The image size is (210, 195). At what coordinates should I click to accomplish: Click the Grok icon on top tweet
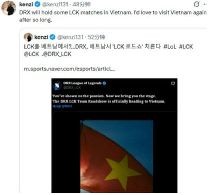click(197, 4)
